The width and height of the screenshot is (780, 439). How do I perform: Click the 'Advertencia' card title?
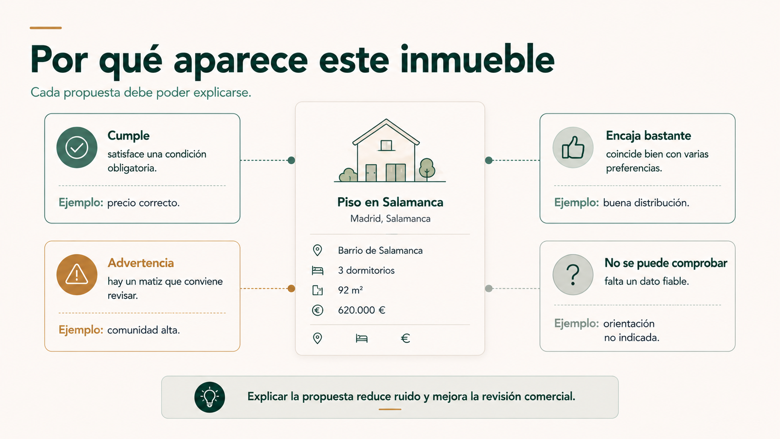140,263
